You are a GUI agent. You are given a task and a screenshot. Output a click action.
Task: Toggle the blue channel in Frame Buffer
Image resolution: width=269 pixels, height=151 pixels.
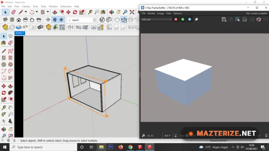(x=190, y=19)
